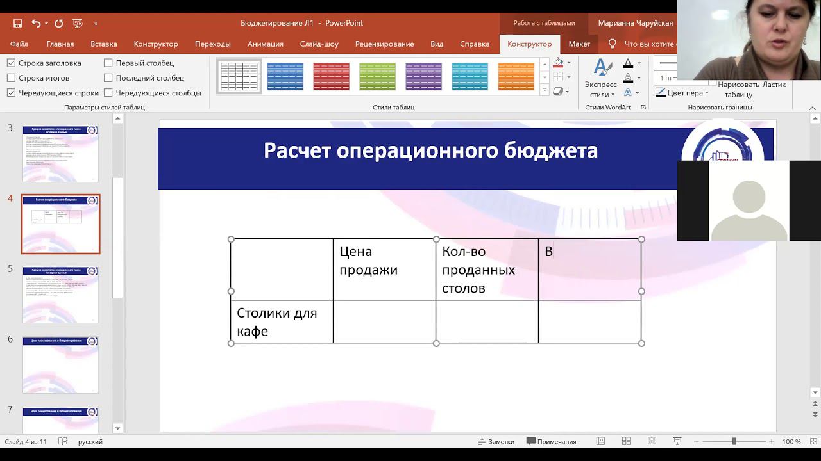Open the Вставка tab
The height and width of the screenshot is (461, 821).
pyautogui.click(x=104, y=44)
